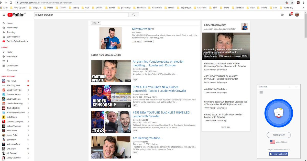Open trip to italy bookmark folder
307x161 pixels.
pyautogui.click(x=286, y=8)
